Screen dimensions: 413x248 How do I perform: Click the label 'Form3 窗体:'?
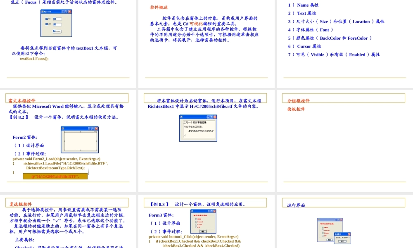point(161,215)
